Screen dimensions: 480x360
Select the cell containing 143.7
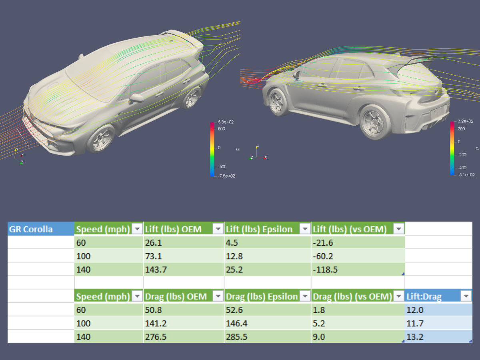click(183, 270)
